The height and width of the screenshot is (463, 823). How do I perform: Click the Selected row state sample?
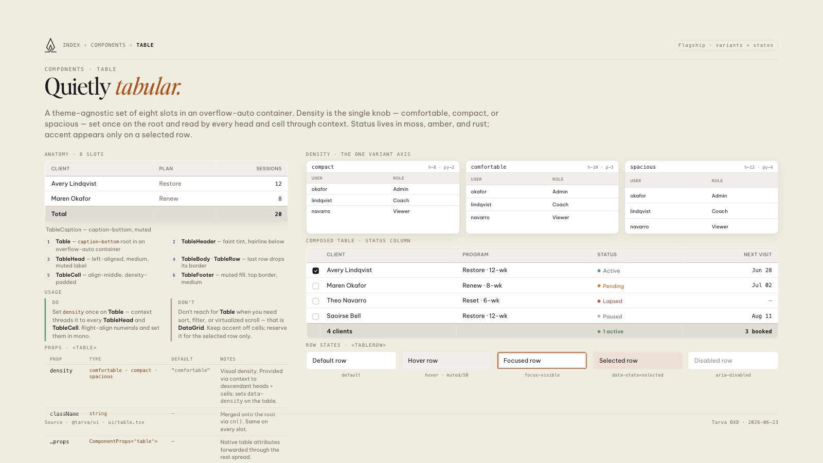click(638, 361)
